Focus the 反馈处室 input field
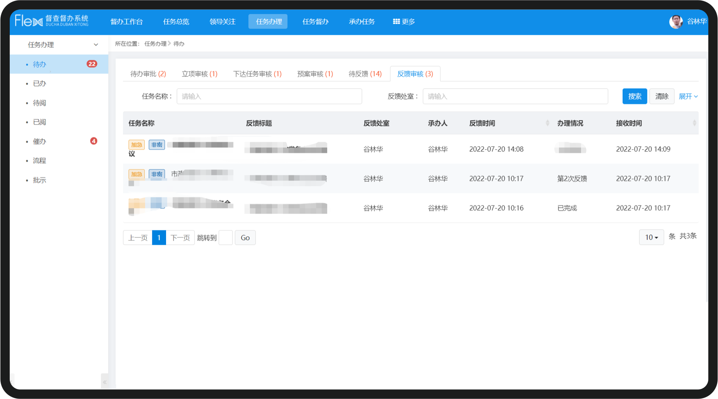The height and width of the screenshot is (399, 718). [x=515, y=96]
